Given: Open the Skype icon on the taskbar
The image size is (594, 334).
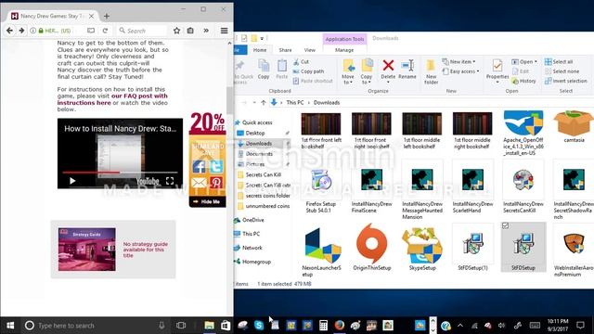Looking at the screenshot, I should (259, 325).
